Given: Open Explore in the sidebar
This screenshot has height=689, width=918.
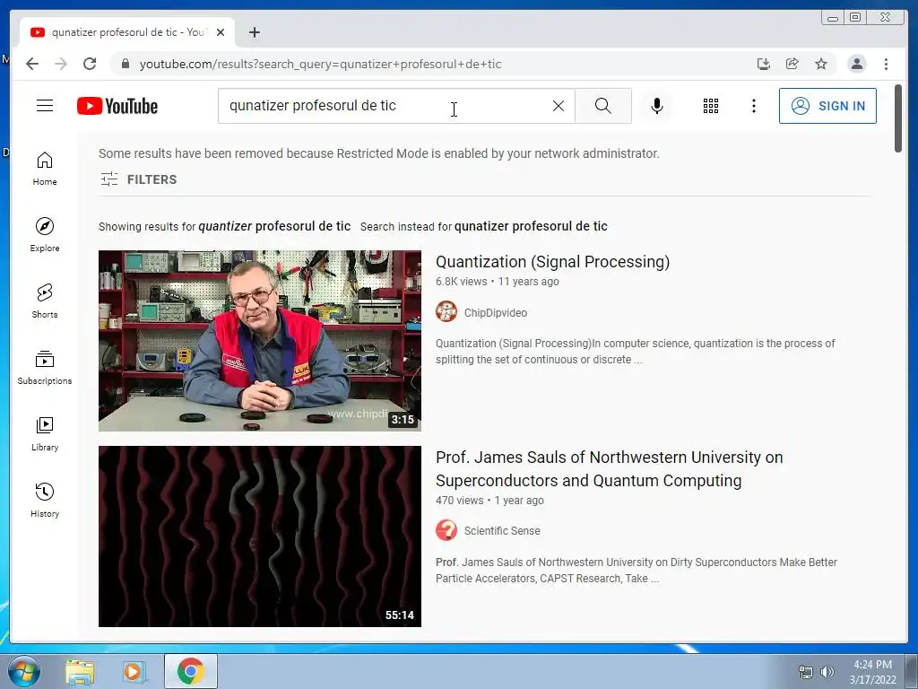Looking at the screenshot, I should click(x=45, y=235).
